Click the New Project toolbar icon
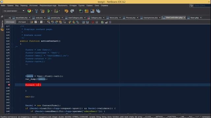The height and width of the screenshot is (118, 211). click(x=86, y=11)
